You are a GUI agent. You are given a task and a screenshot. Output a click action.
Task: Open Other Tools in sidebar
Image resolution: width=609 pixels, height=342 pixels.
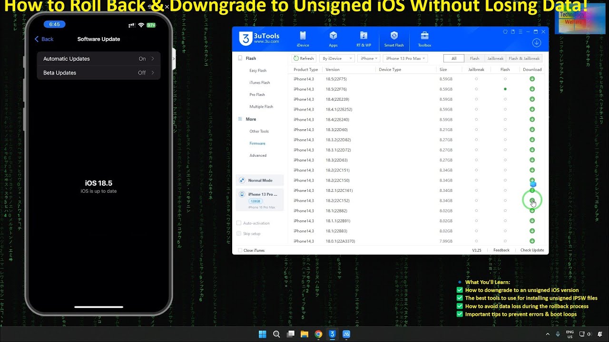pos(259,131)
